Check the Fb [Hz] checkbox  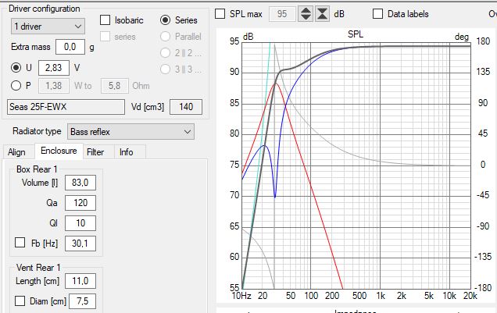point(22,244)
